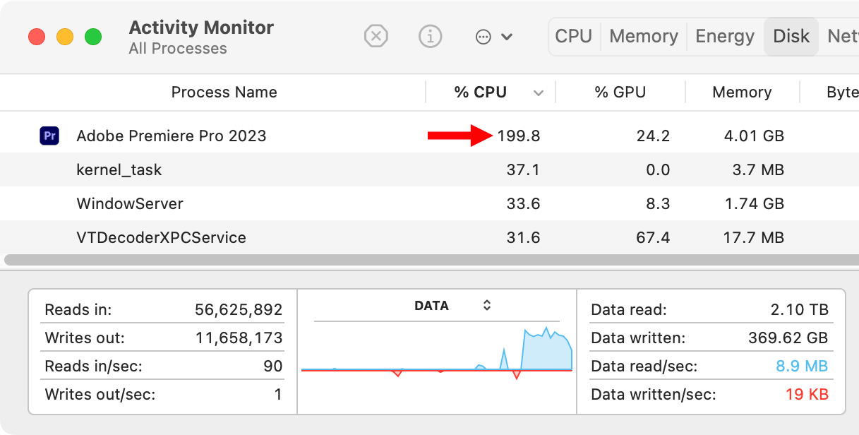This screenshot has width=859, height=435.
Task: Click the Adobe Premiere Pro app icon
Action: (x=49, y=136)
